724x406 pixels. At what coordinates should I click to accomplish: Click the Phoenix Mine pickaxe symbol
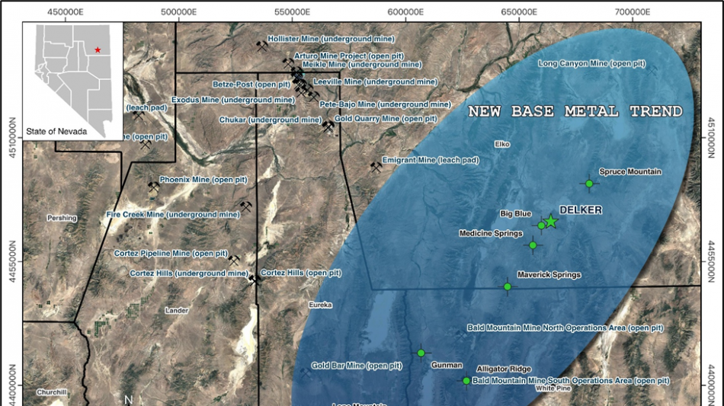click(x=153, y=186)
